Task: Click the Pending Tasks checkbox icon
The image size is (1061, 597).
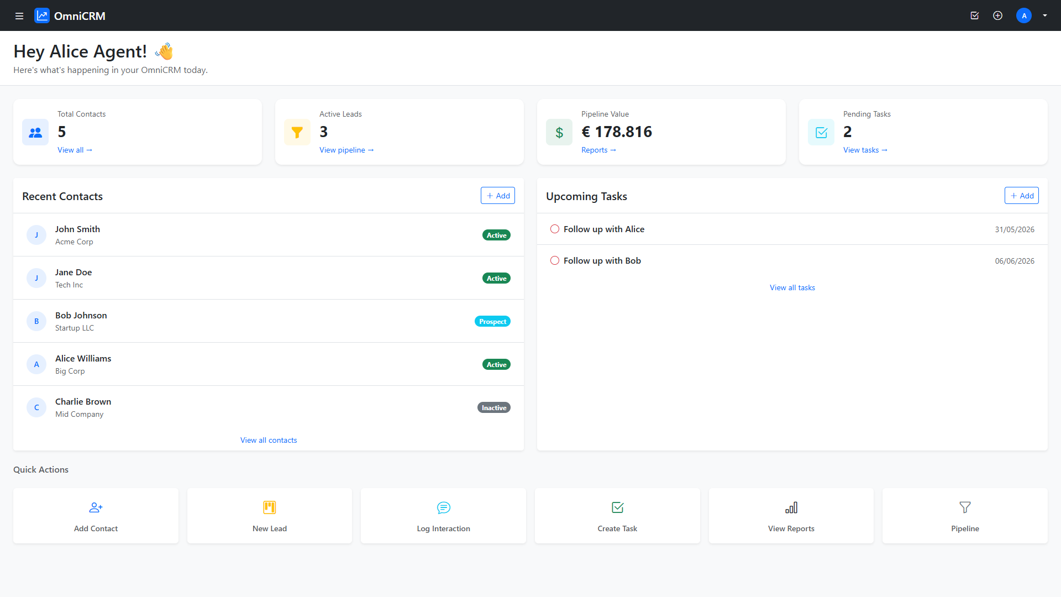Action: pos(821,132)
